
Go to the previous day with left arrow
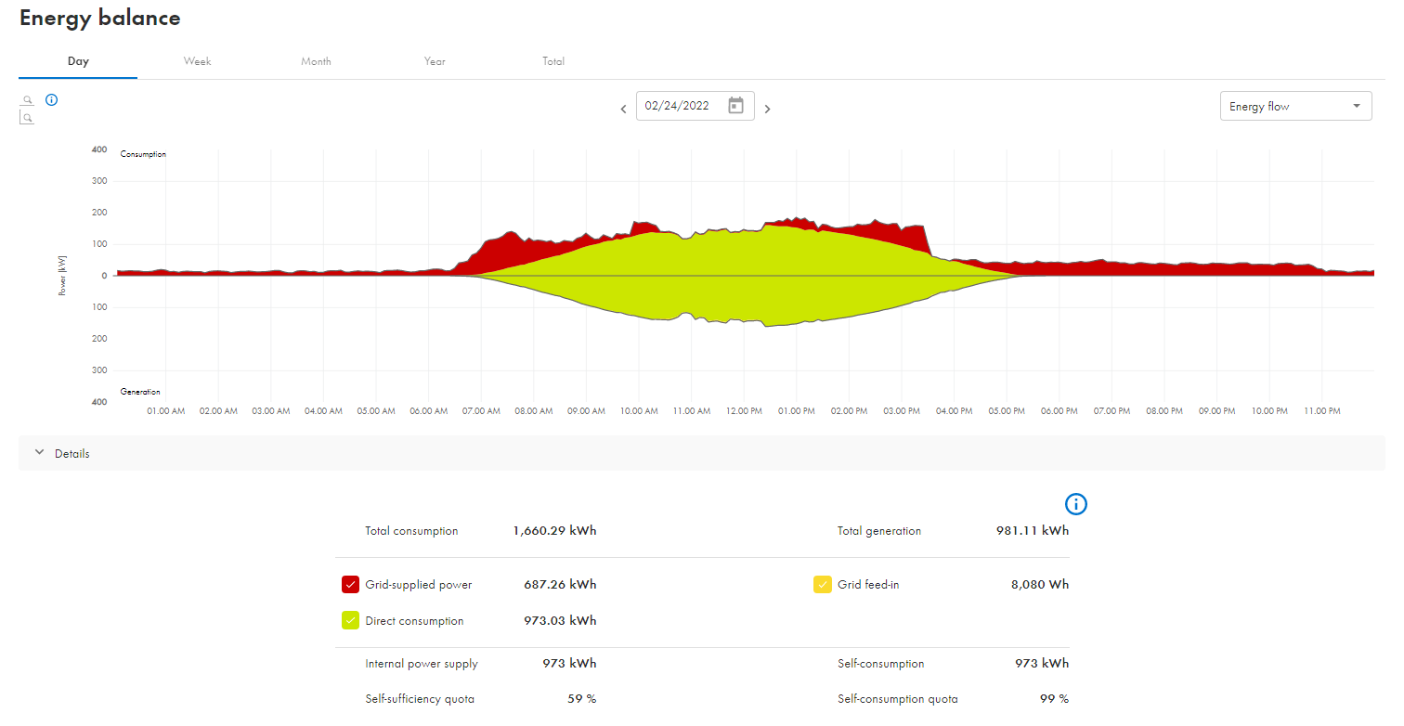pyautogui.click(x=623, y=109)
